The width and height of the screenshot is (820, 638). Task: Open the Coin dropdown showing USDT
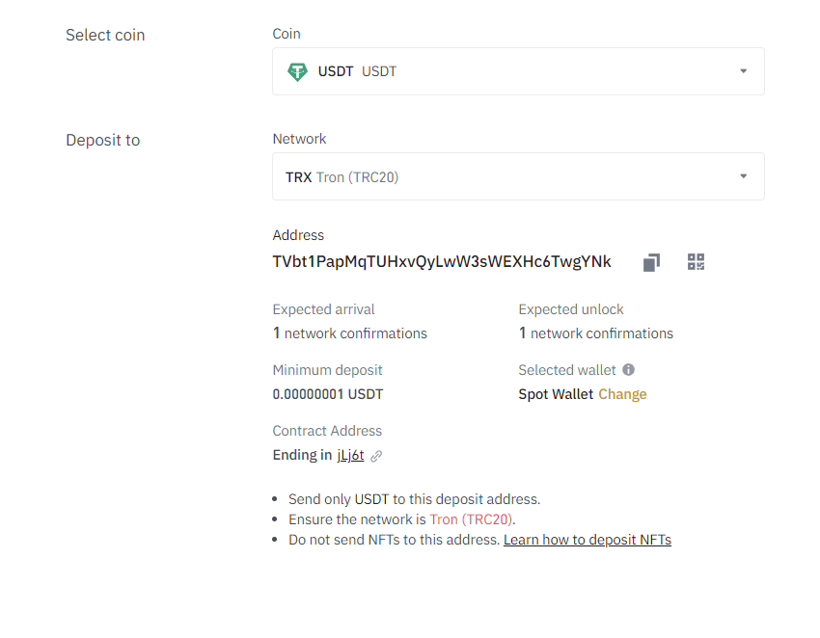(518, 71)
